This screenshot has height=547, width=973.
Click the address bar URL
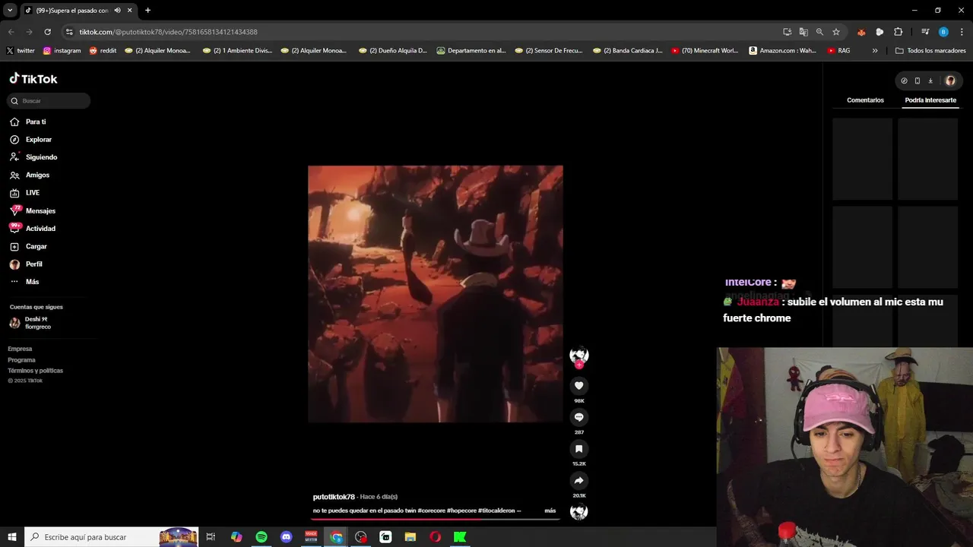pyautogui.click(x=168, y=32)
